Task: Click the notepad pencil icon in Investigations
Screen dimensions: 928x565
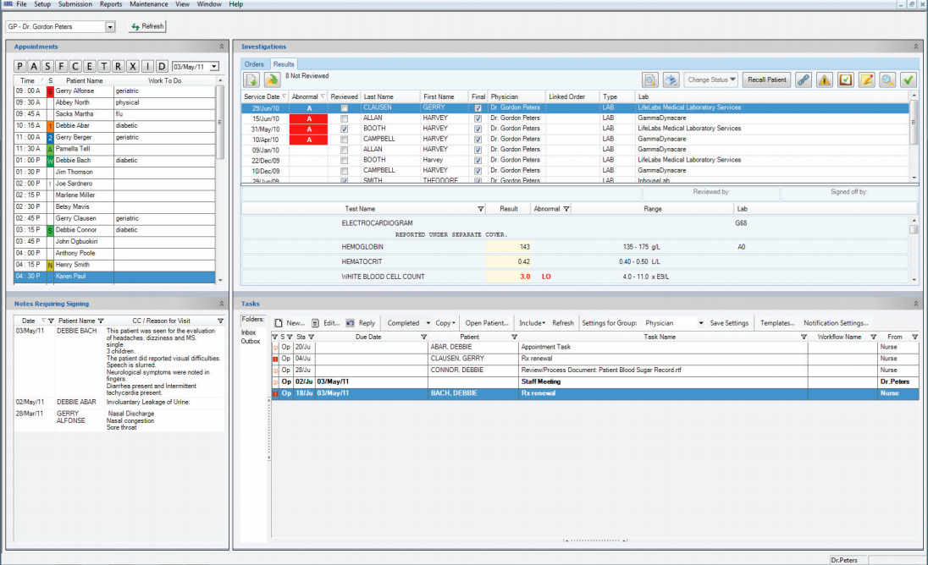Action: [866, 80]
